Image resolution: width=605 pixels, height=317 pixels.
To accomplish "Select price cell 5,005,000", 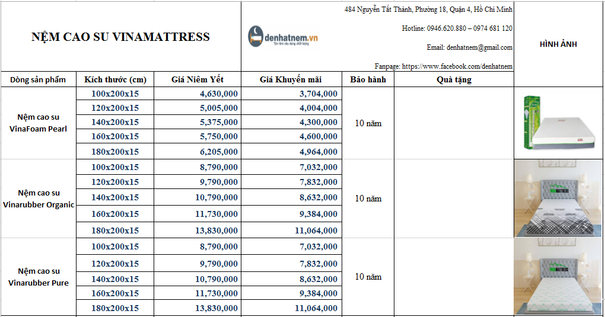I will [x=198, y=108].
